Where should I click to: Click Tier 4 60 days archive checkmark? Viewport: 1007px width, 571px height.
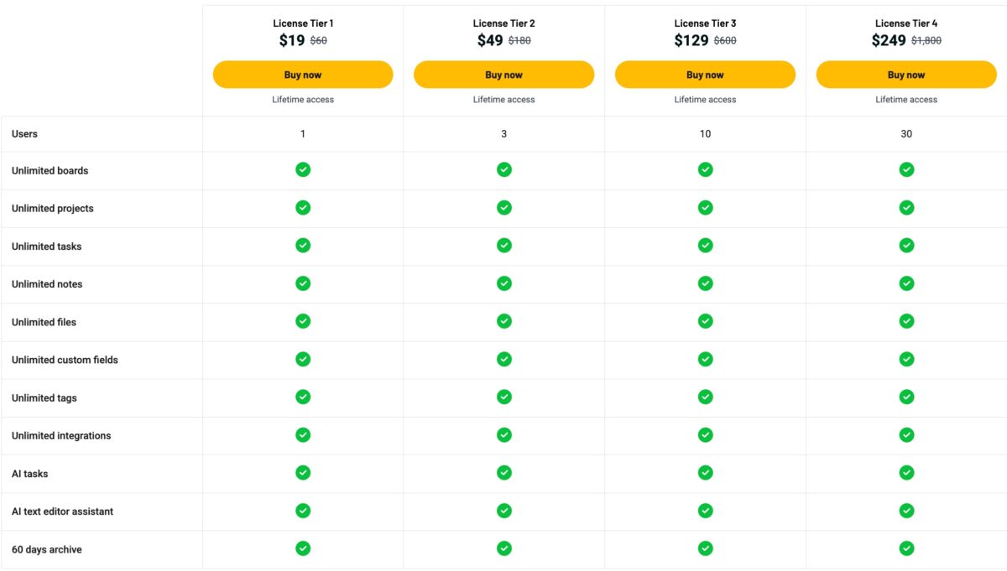click(906, 548)
